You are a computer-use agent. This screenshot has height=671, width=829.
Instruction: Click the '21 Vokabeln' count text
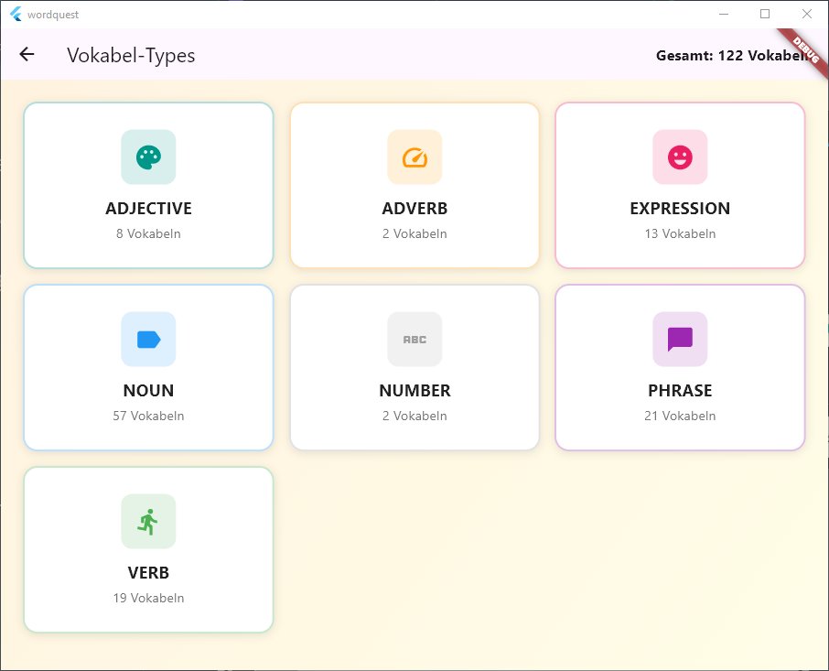[x=680, y=416]
